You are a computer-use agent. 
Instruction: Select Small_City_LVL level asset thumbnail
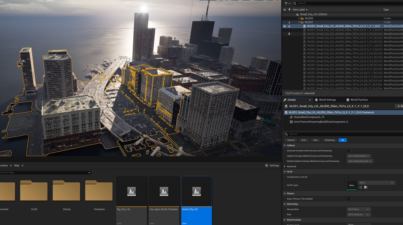[196, 192]
